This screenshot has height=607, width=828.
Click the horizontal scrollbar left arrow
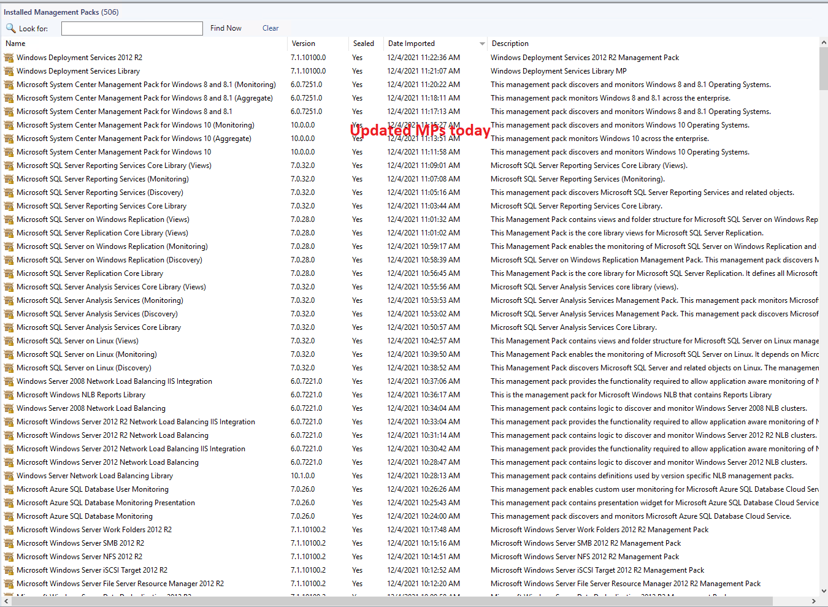[5, 601]
